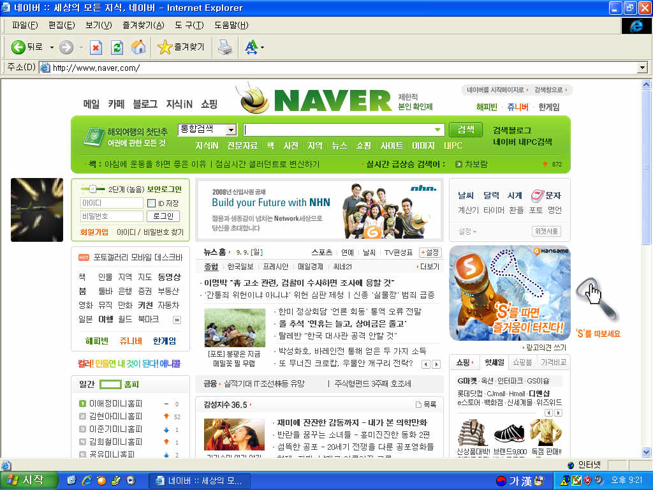Click the news +설정 button
Image resolution: width=653 pixels, height=490 pixels.
(430, 253)
